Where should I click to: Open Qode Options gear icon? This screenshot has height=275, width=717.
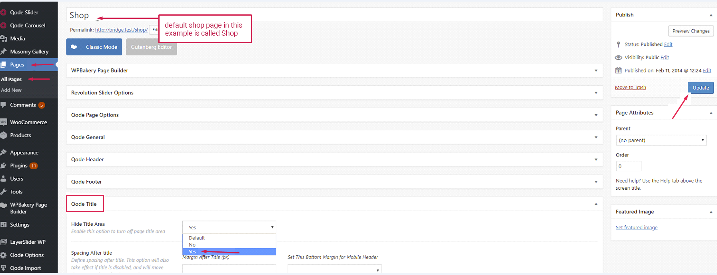coord(3,255)
